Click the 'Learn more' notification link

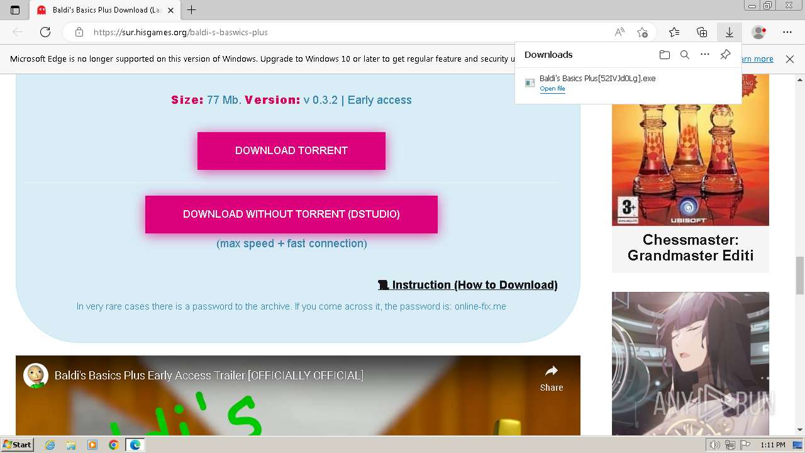(757, 59)
